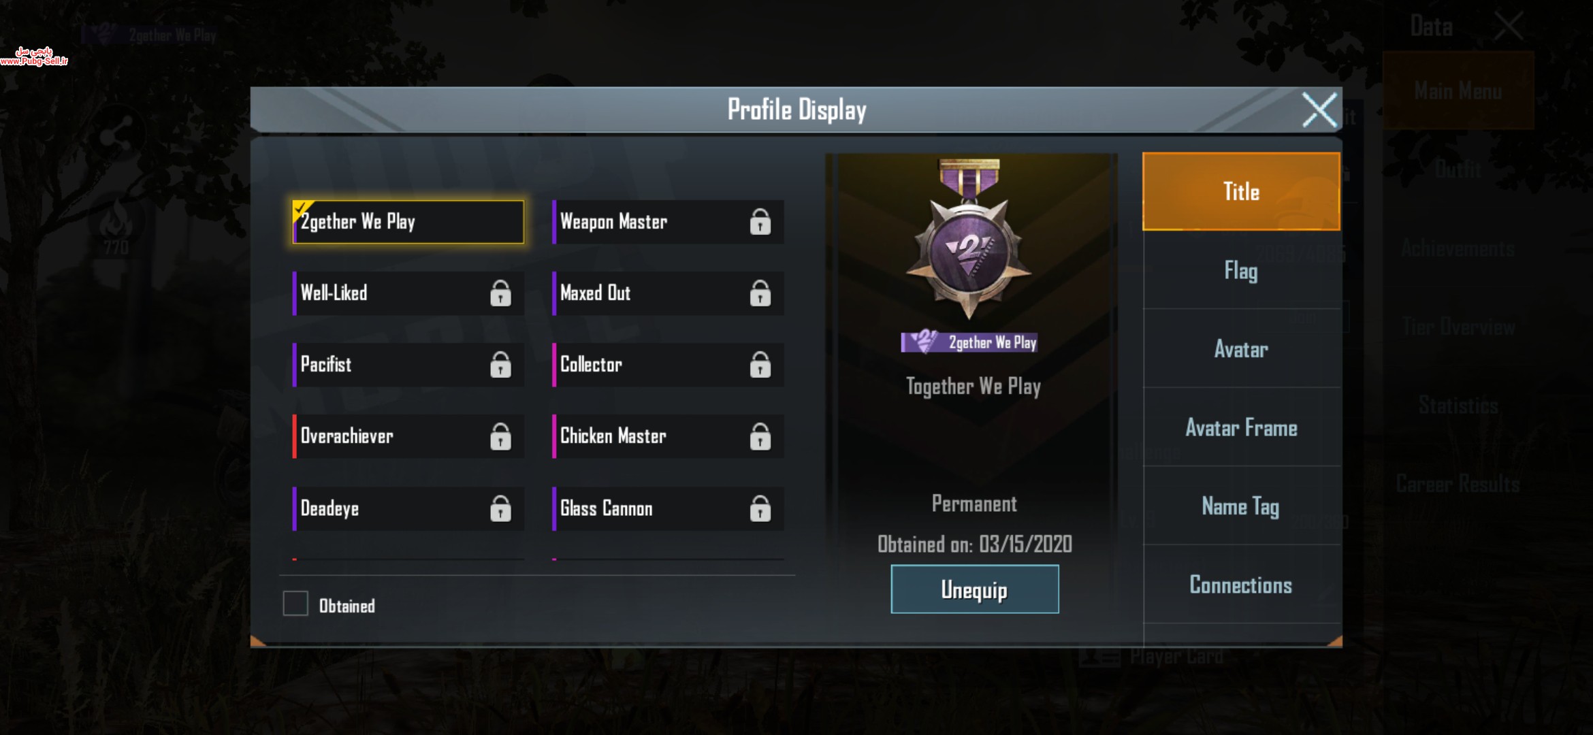1593x735 pixels.
Task: Click the lock icon beside Deadeye
Action: coord(500,508)
